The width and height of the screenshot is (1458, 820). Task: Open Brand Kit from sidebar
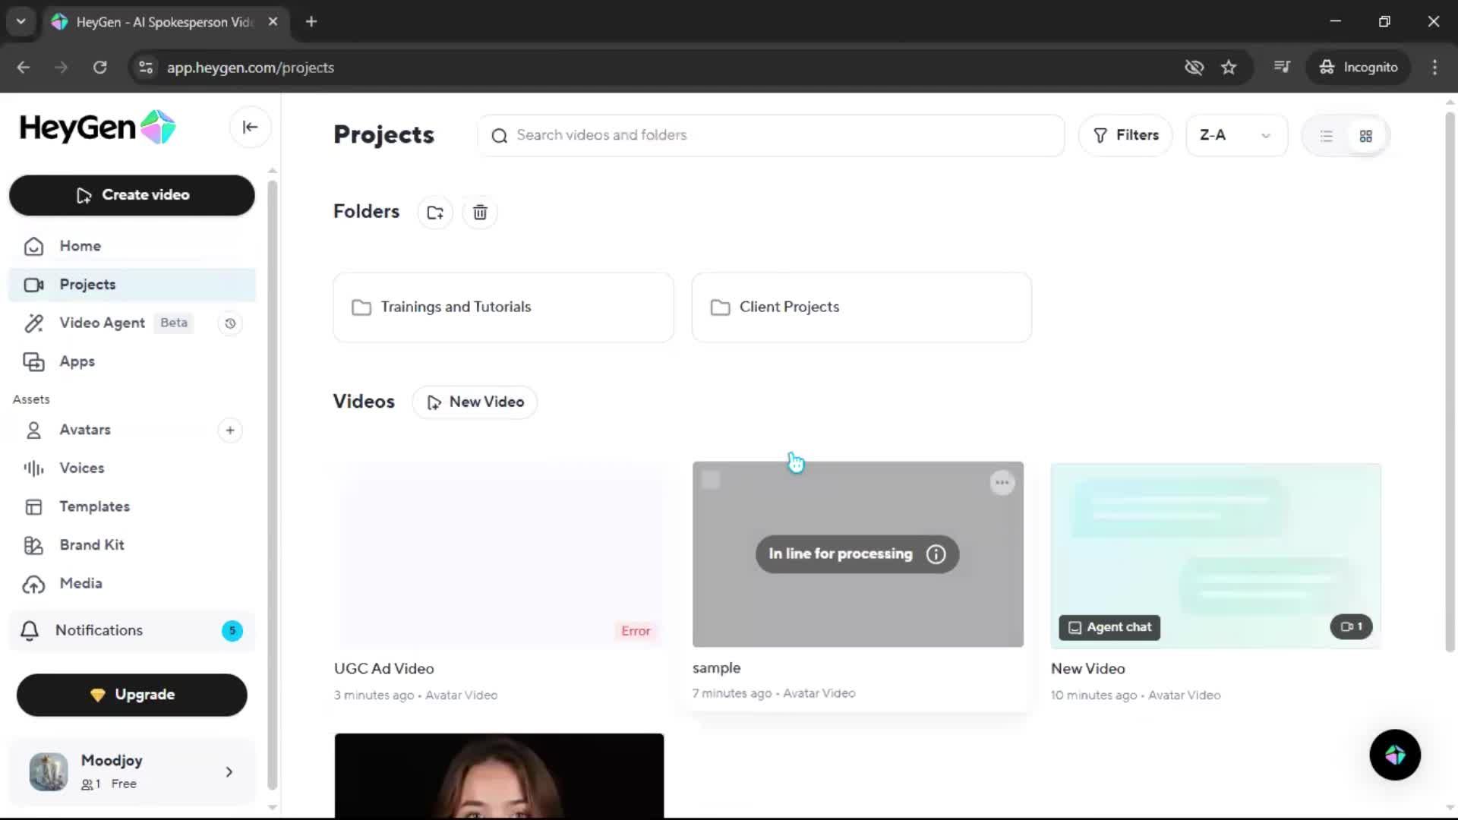click(91, 545)
